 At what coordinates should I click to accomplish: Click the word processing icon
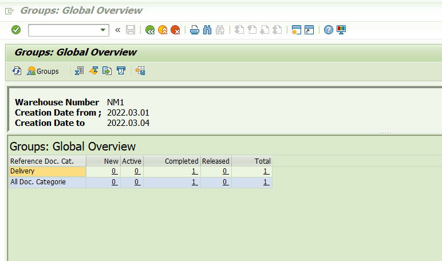point(93,71)
